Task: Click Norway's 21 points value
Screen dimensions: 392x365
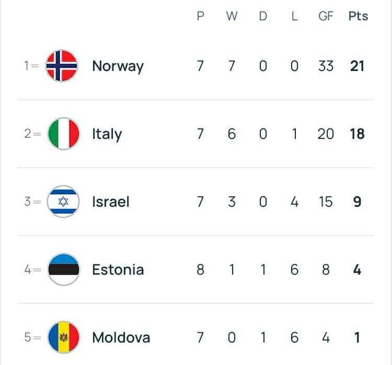Action: (x=358, y=66)
